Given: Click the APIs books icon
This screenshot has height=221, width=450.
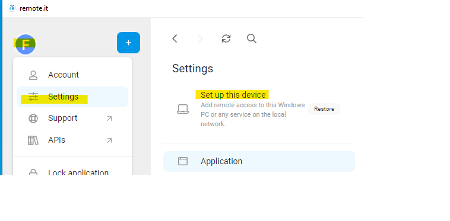Looking at the screenshot, I should pos(33,140).
